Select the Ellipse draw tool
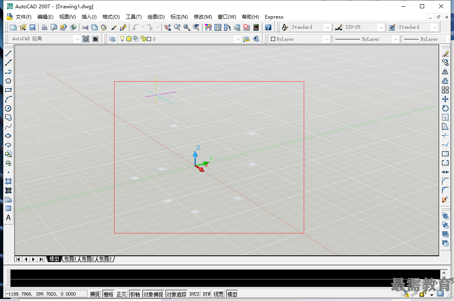The width and height of the screenshot is (454, 301). coord(8,136)
